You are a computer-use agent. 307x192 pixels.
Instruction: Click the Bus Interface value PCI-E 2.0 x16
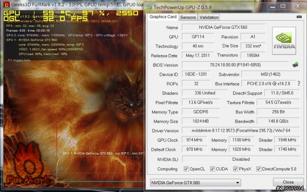click(269, 83)
